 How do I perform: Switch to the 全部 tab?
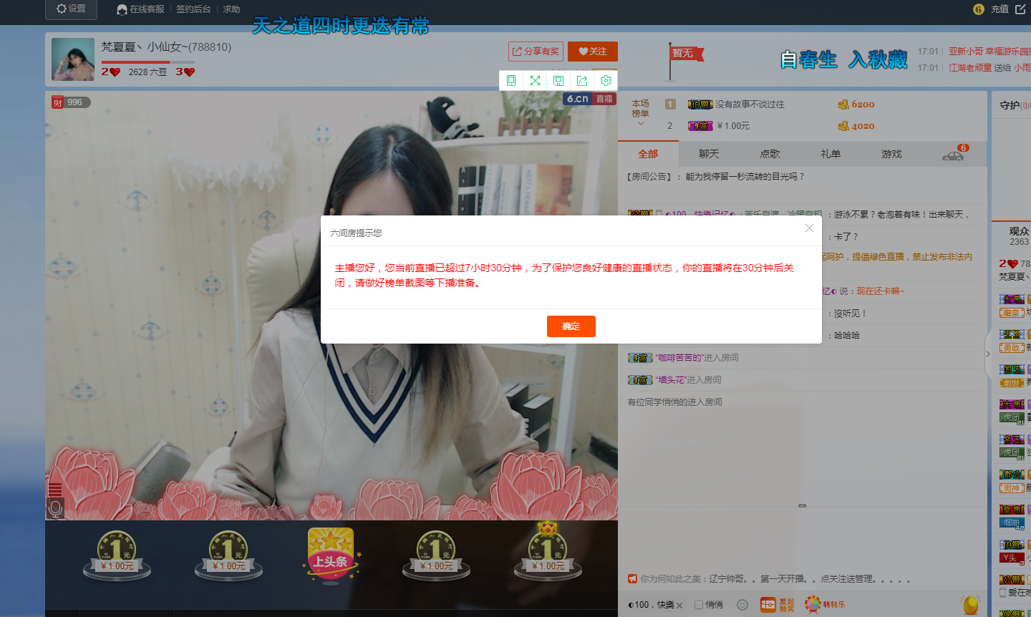click(x=648, y=154)
